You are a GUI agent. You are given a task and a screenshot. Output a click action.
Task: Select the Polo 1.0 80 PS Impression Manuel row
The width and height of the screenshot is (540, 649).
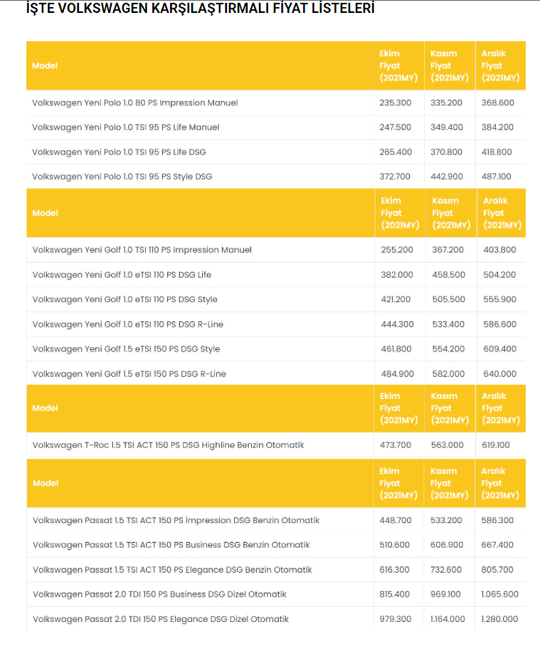(276, 102)
